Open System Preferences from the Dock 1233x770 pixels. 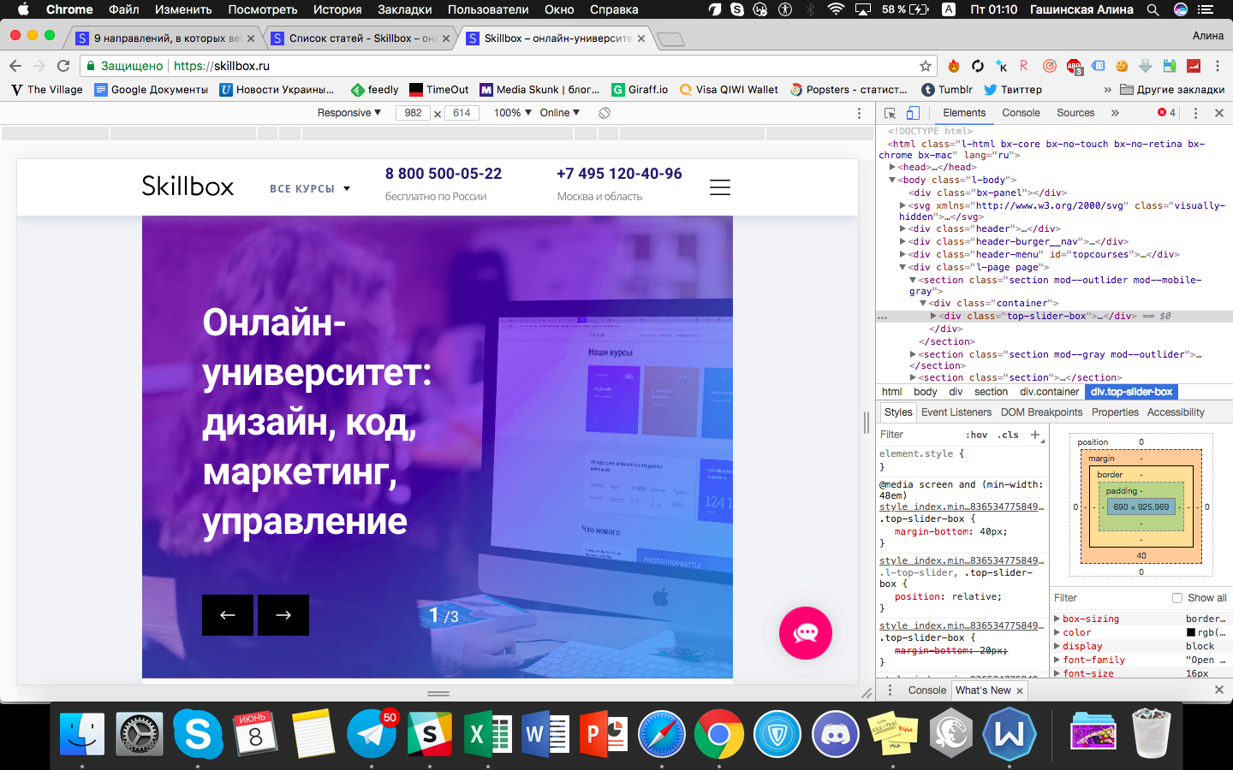pos(140,733)
